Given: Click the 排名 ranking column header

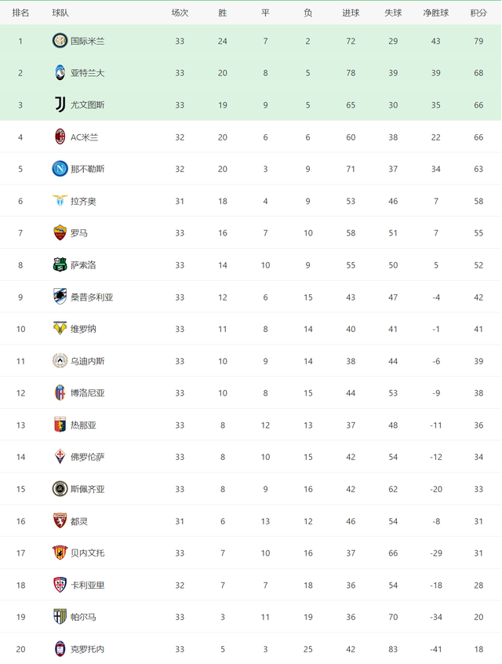Looking at the screenshot, I should (20, 13).
